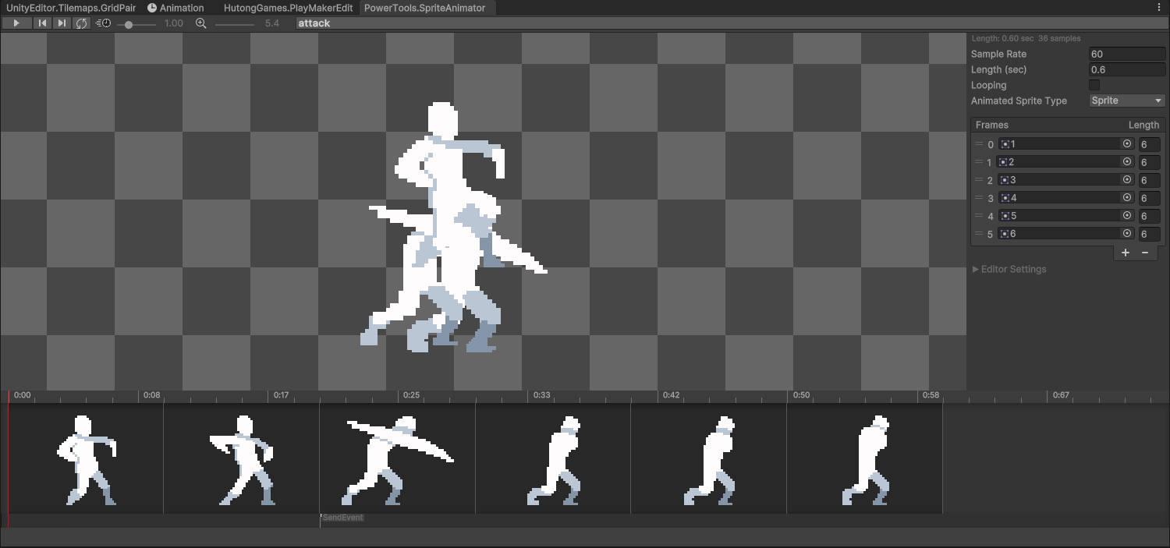This screenshot has height=548, width=1170.
Task: Switch to the Animation tab
Action: coord(176,8)
